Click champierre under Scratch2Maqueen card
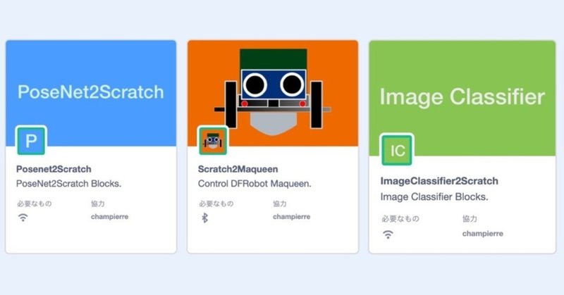 click(291, 217)
